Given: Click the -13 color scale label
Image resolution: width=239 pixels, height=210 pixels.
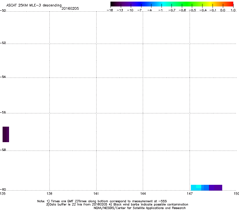Looking at the screenshot, I should (x=120, y=10).
